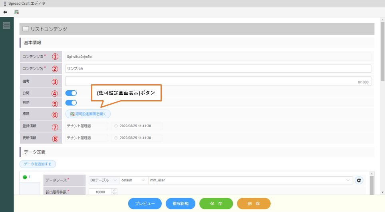Click the 認可設定画面を開く button
The height and width of the screenshot is (212, 385).
(x=88, y=114)
